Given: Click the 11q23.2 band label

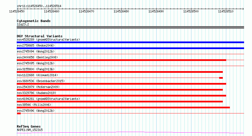Looking at the screenshot, I should [23, 24].
